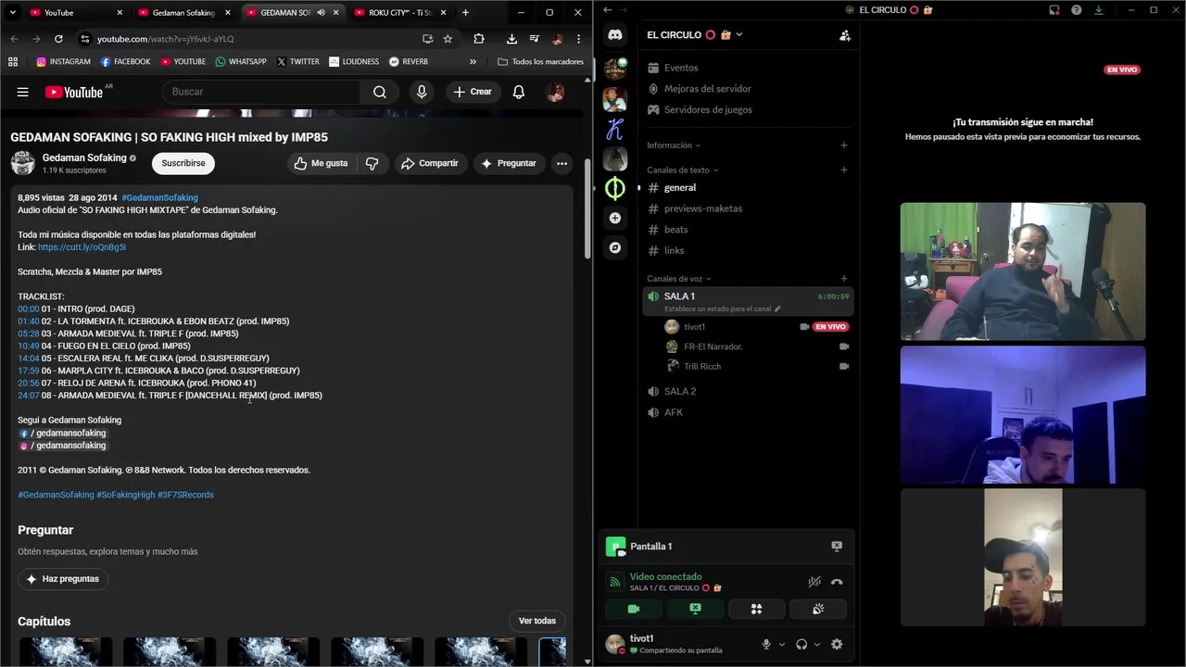Expand EL CIRCULO server dropdown
The image size is (1186, 667).
coord(738,35)
